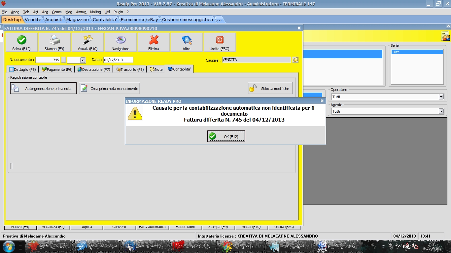The height and width of the screenshot is (253, 451).
Task: Close the FATTURA DIFFERITA window
Action: [x=299, y=28]
